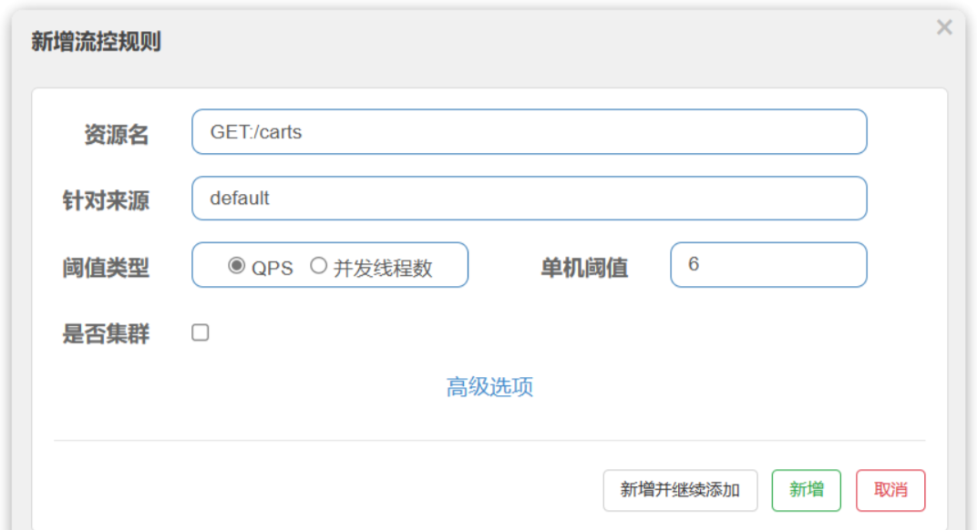Enable the 是否集群 checkbox
The image size is (977, 530).
coord(201,333)
